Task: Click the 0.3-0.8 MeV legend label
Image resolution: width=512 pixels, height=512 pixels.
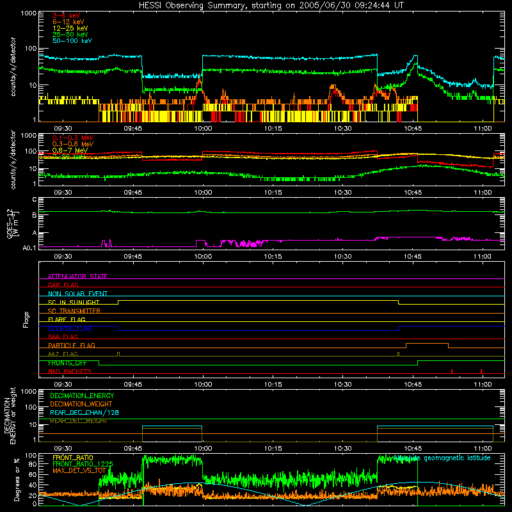Action: coord(73,144)
